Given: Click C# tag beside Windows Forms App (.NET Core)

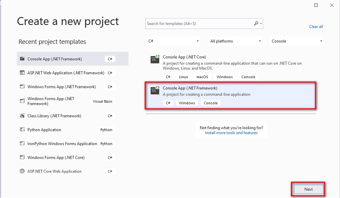Looking at the screenshot, I should click(x=110, y=157).
